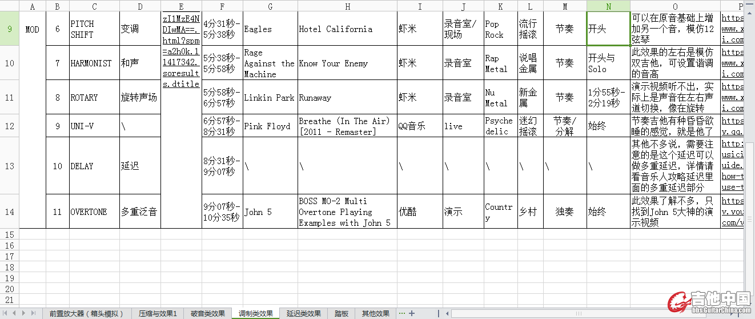Viewport: 755px width, 319px height.
Task: Select the PITCH SHIFT cell
Action: [x=94, y=29]
